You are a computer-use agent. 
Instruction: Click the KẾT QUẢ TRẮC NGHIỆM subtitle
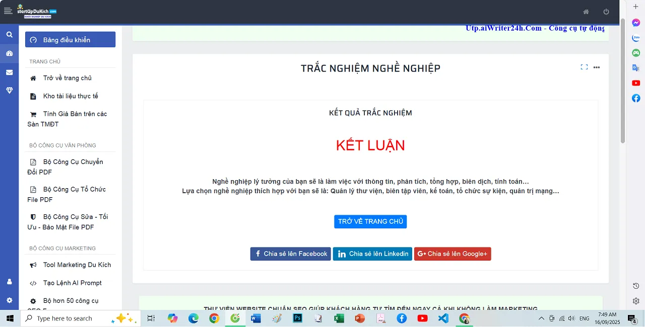tap(370, 113)
